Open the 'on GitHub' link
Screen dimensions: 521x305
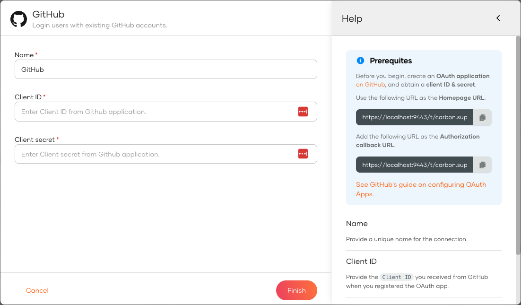coord(370,84)
